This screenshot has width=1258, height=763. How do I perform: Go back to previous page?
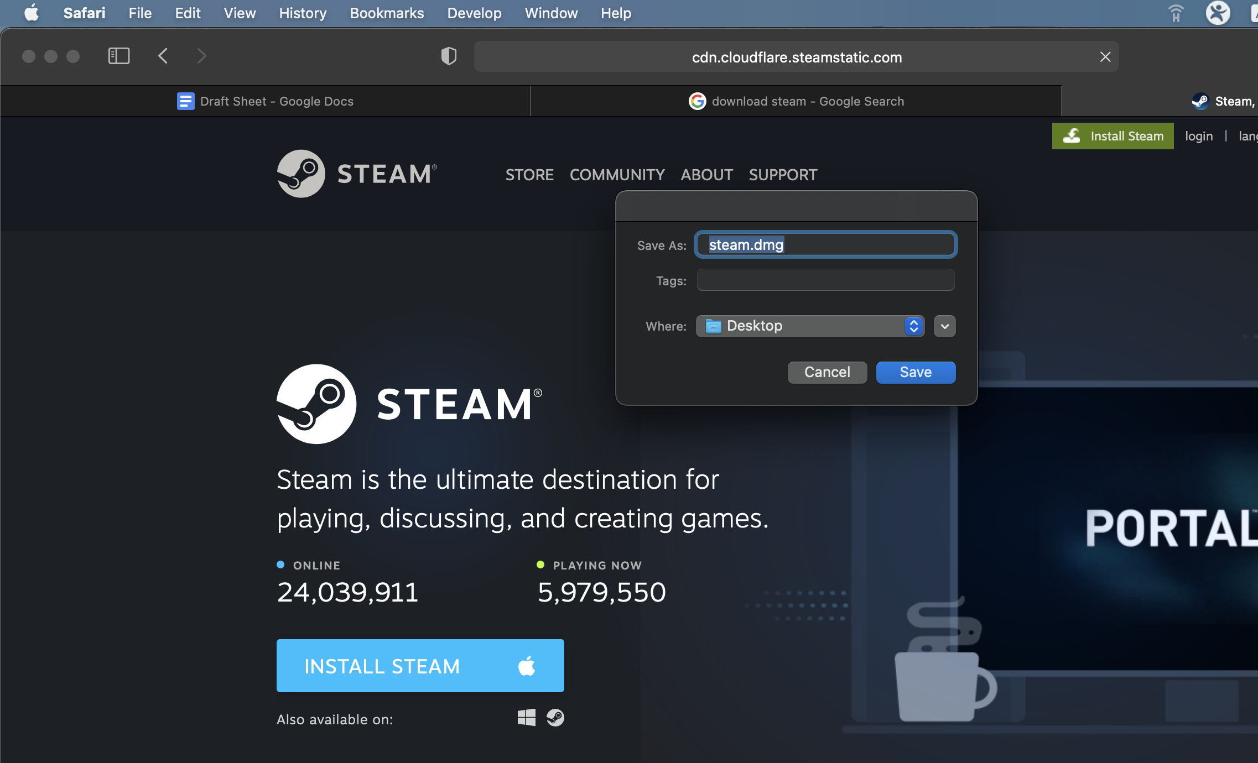163,56
